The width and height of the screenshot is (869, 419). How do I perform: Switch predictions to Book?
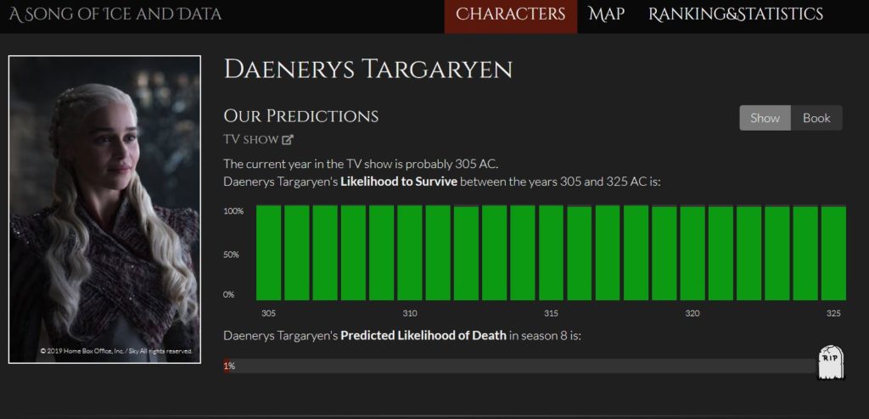coord(816,118)
